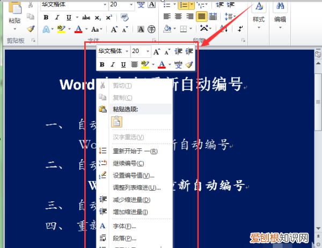This screenshot has height=248, width=322.
Task: Click the Bullets list icon in the ribbon
Action: 167,4
